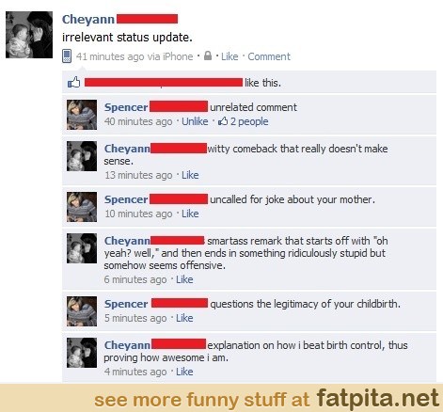This screenshot has height=412, width=443.
Task: Open Spencer's avatar on the mother joke comment
Action: pos(82,207)
